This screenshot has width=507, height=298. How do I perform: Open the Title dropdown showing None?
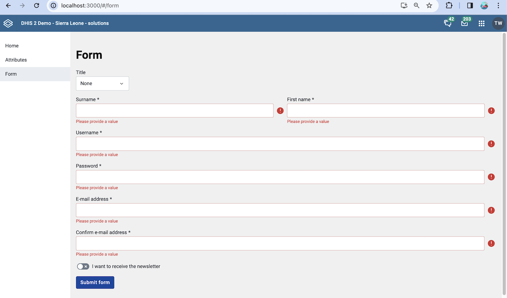(102, 83)
